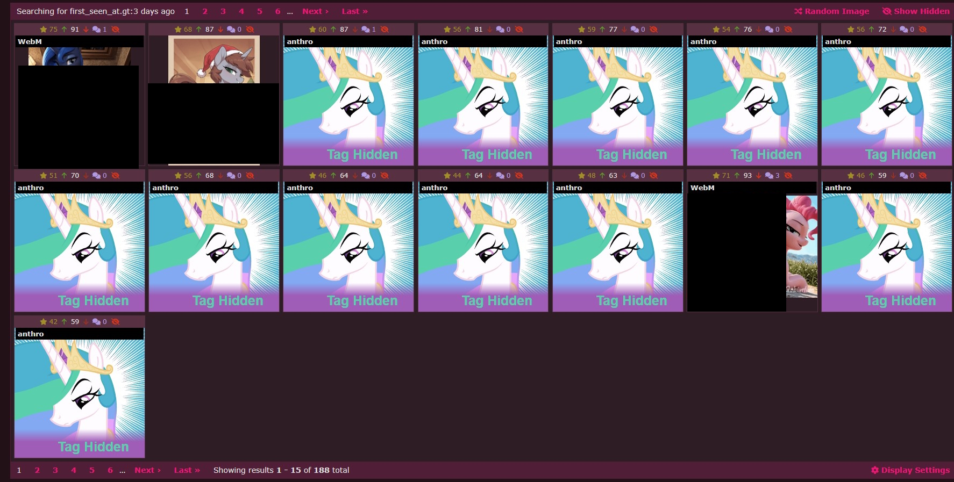The width and height of the screenshot is (954, 482).
Task: Upvote the image scored 76
Action: (x=737, y=30)
